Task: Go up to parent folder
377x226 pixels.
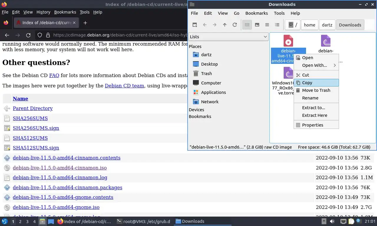Action: coord(225,25)
